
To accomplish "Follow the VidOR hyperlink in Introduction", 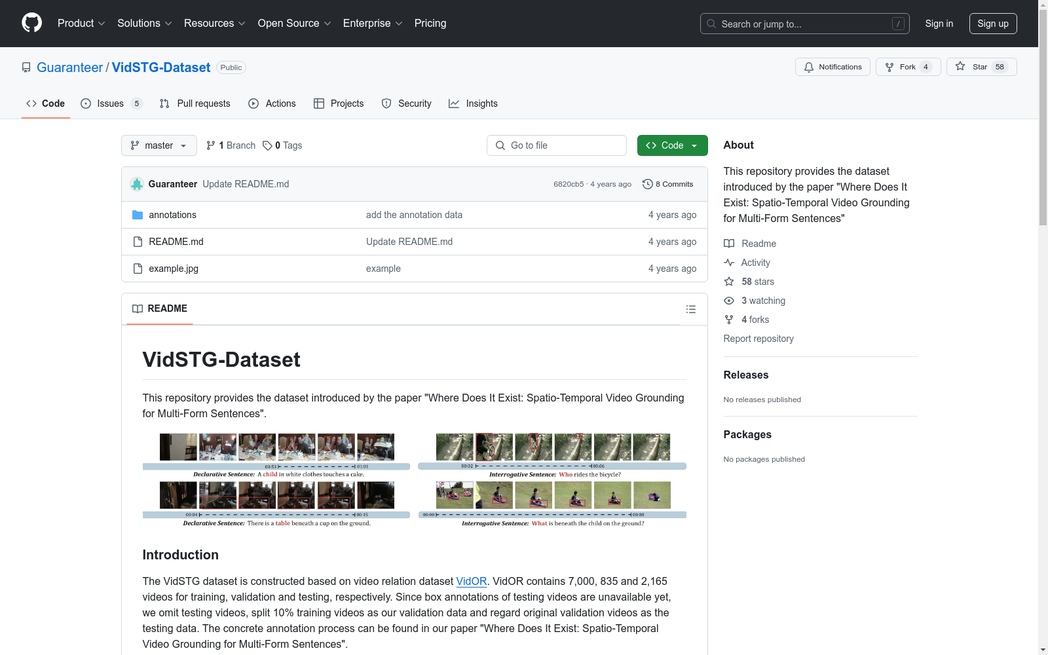I will (471, 581).
